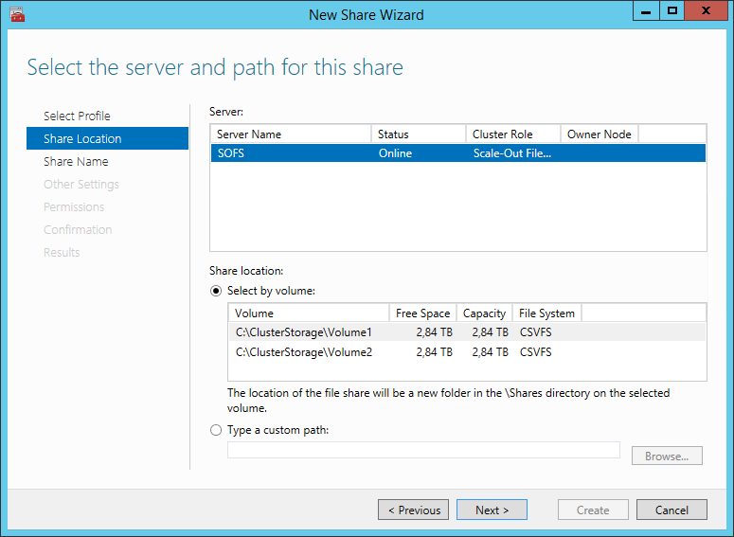Go back with the < Previous button
The width and height of the screenshot is (734, 537).
[x=413, y=510]
